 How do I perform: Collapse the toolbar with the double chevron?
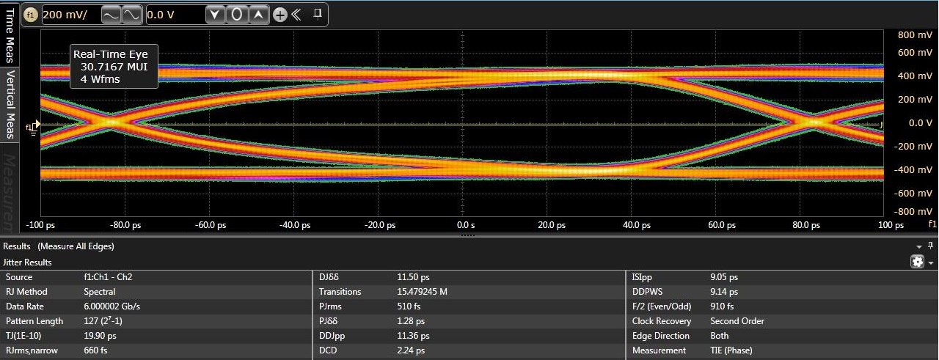coord(296,15)
